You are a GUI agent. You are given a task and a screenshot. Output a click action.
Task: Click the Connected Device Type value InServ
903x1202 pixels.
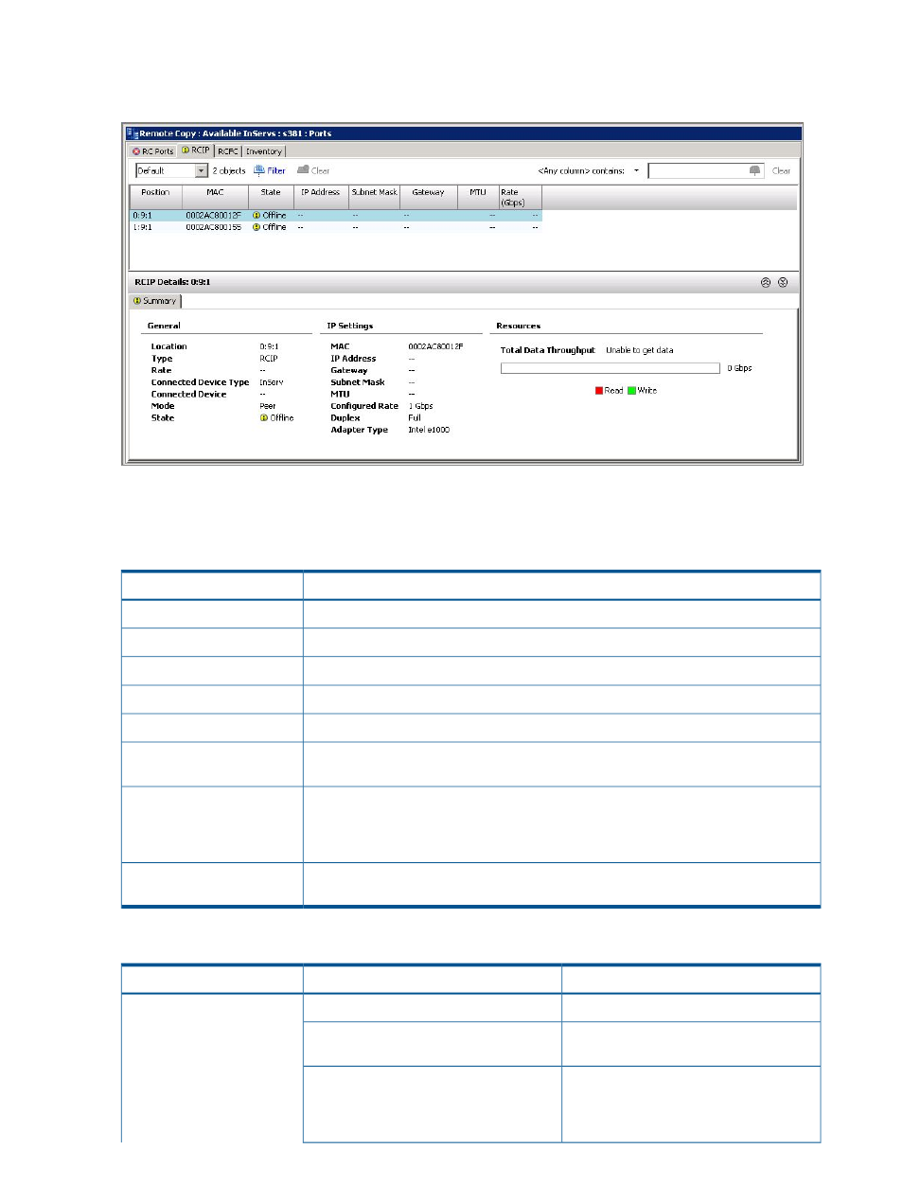click(x=272, y=382)
